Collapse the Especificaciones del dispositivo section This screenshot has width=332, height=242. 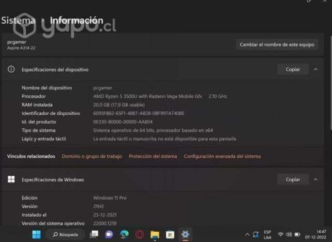point(315,69)
